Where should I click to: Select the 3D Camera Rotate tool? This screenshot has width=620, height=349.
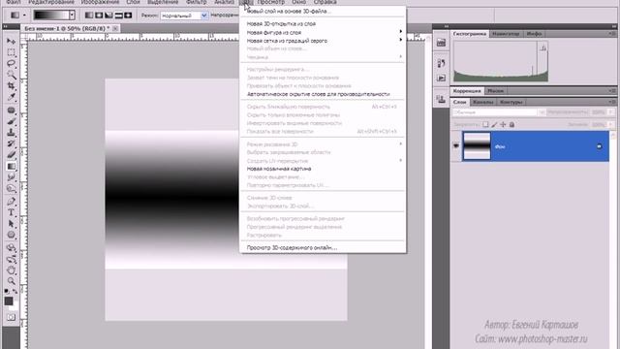(11, 259)
